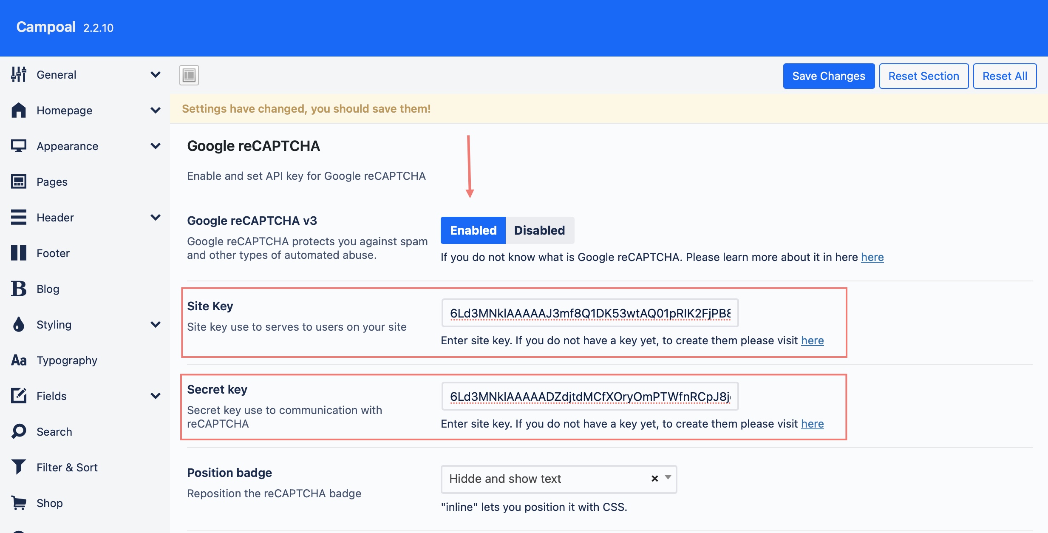Open the Pages settings section
Screen dimensions: 1048x533
52,181
